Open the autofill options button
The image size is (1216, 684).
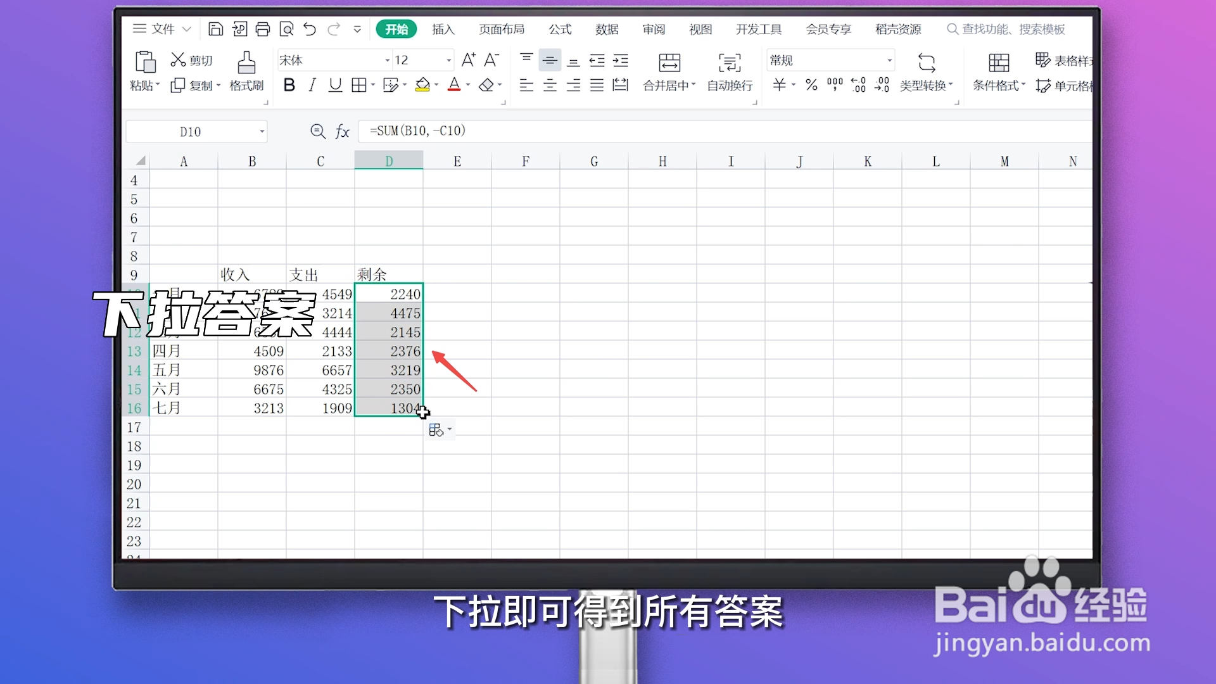click(x=441, y=430)
